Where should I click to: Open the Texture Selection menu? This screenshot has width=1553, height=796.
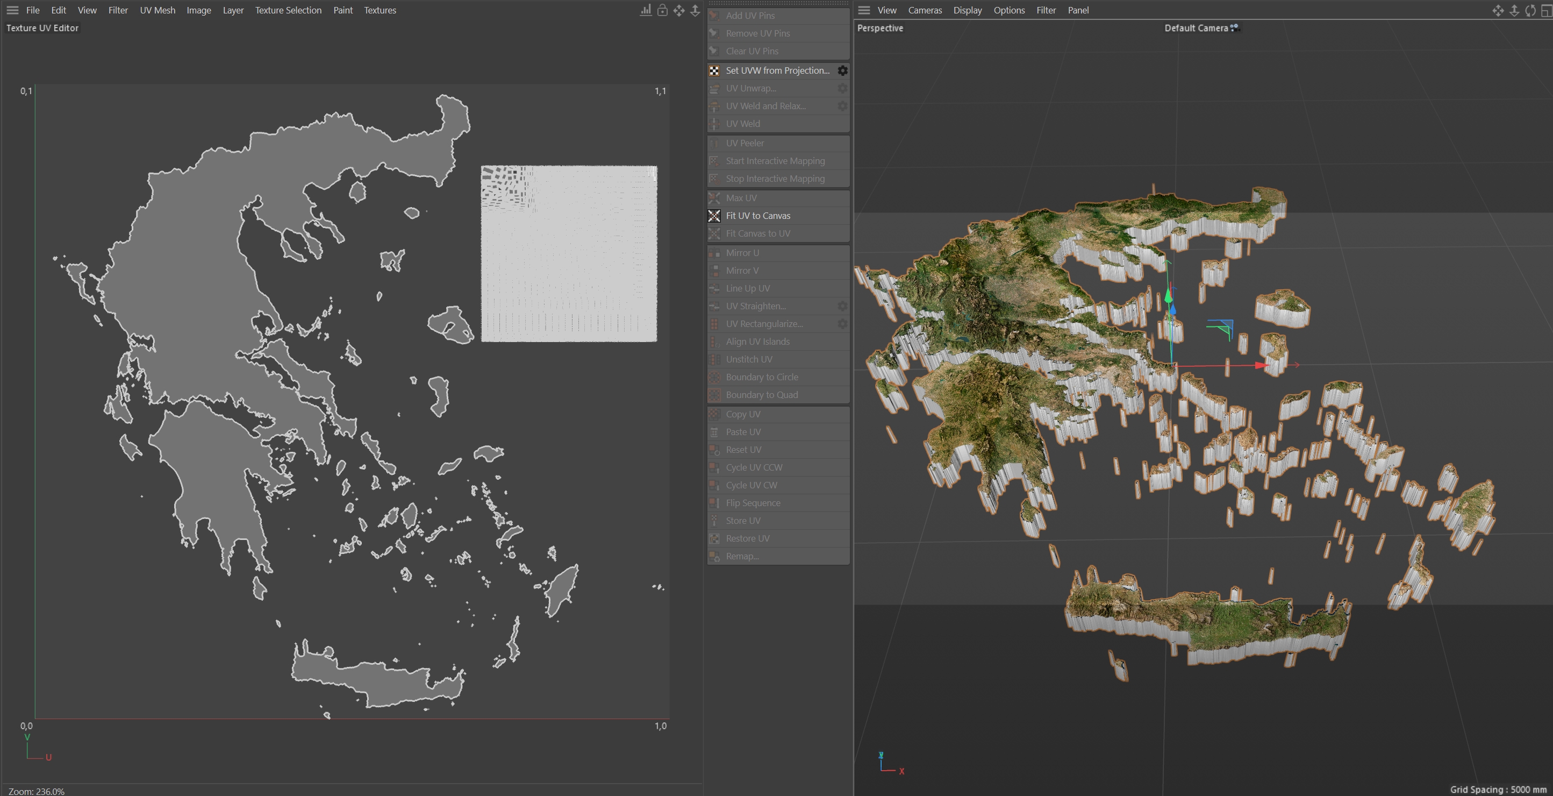coord(288,10)
